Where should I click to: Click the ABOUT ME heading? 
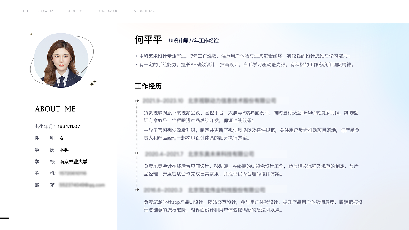55,109
